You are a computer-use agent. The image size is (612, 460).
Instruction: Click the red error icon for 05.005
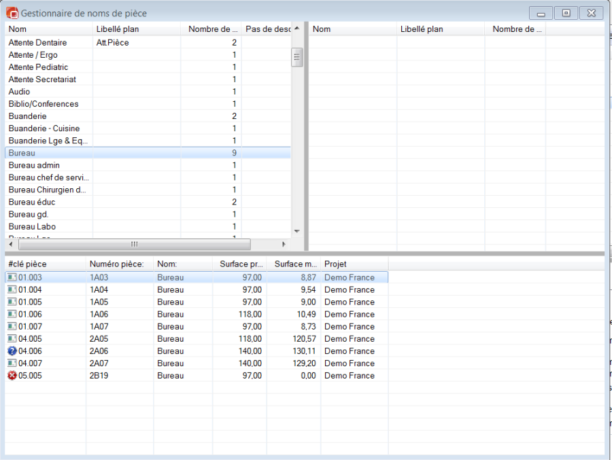pyautogui.click(x=12, y=376)
